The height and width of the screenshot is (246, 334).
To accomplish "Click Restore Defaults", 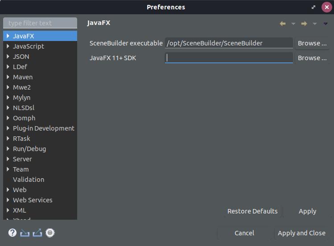I will 252,211.
